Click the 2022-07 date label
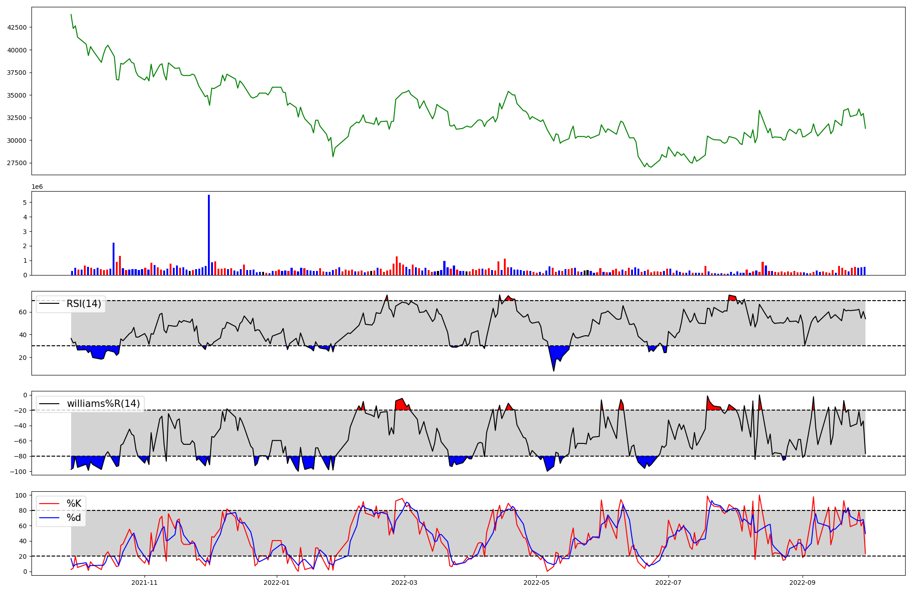The height and width of the screenshot is (593, 912). [668, 583]
